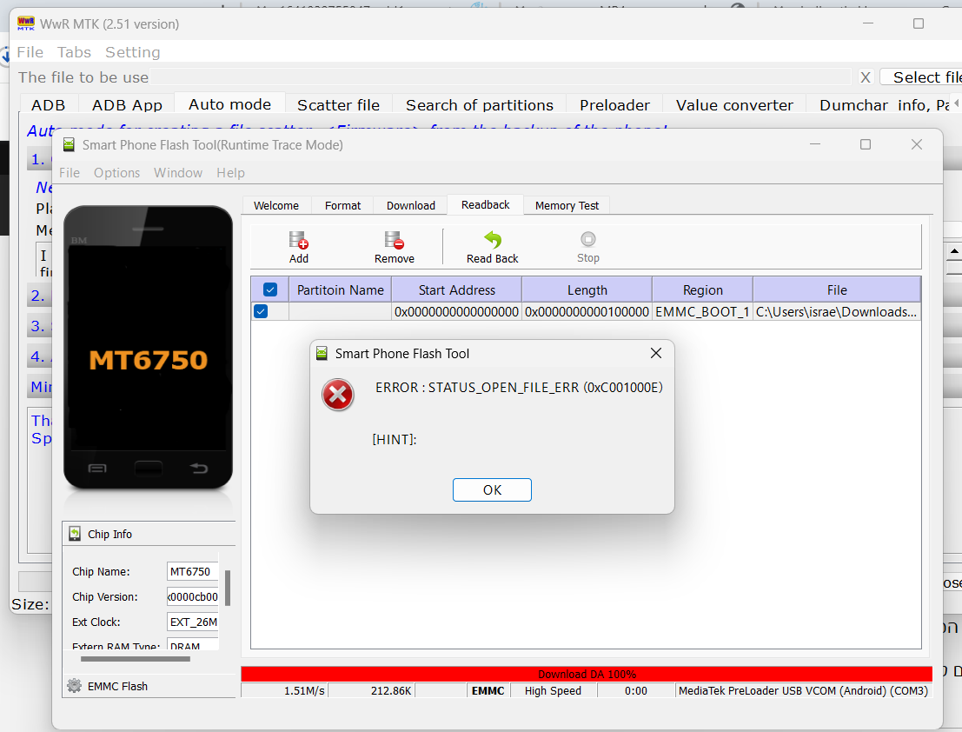Open the ADB App tab in WwR MTK
This screenshot has height=732, width=962.
127,105
